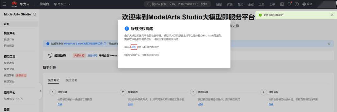Open ModelArts Studio使用体验调研活动 link
The width and height of the screenshot is (337, 112).
coord(85,44)
